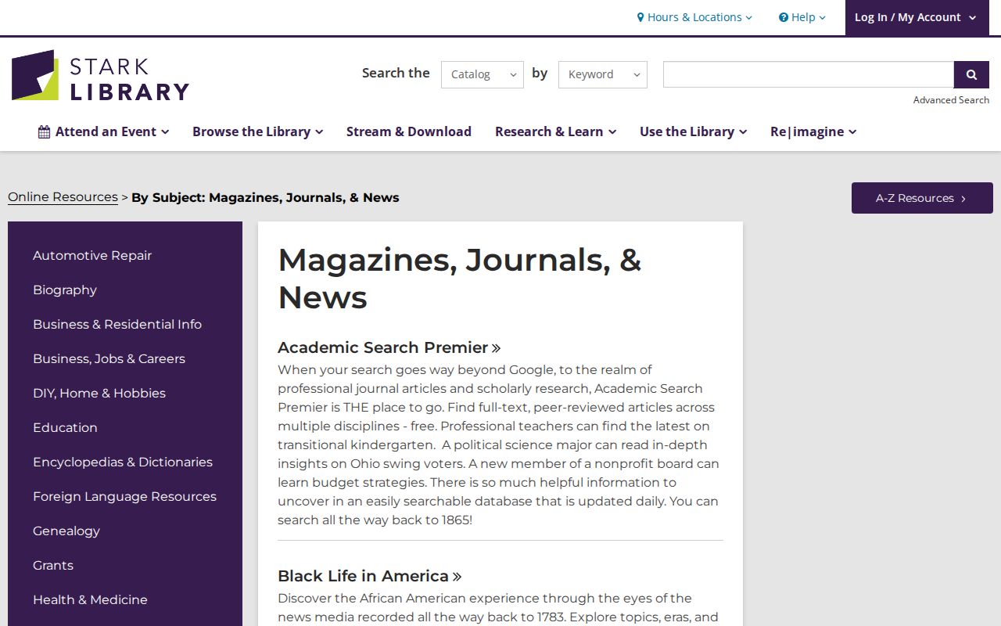Click the 'By Subject: Magazines, Journals, & News' breadcrumb text
This screenshot has width=1001, height=626.
265,197
